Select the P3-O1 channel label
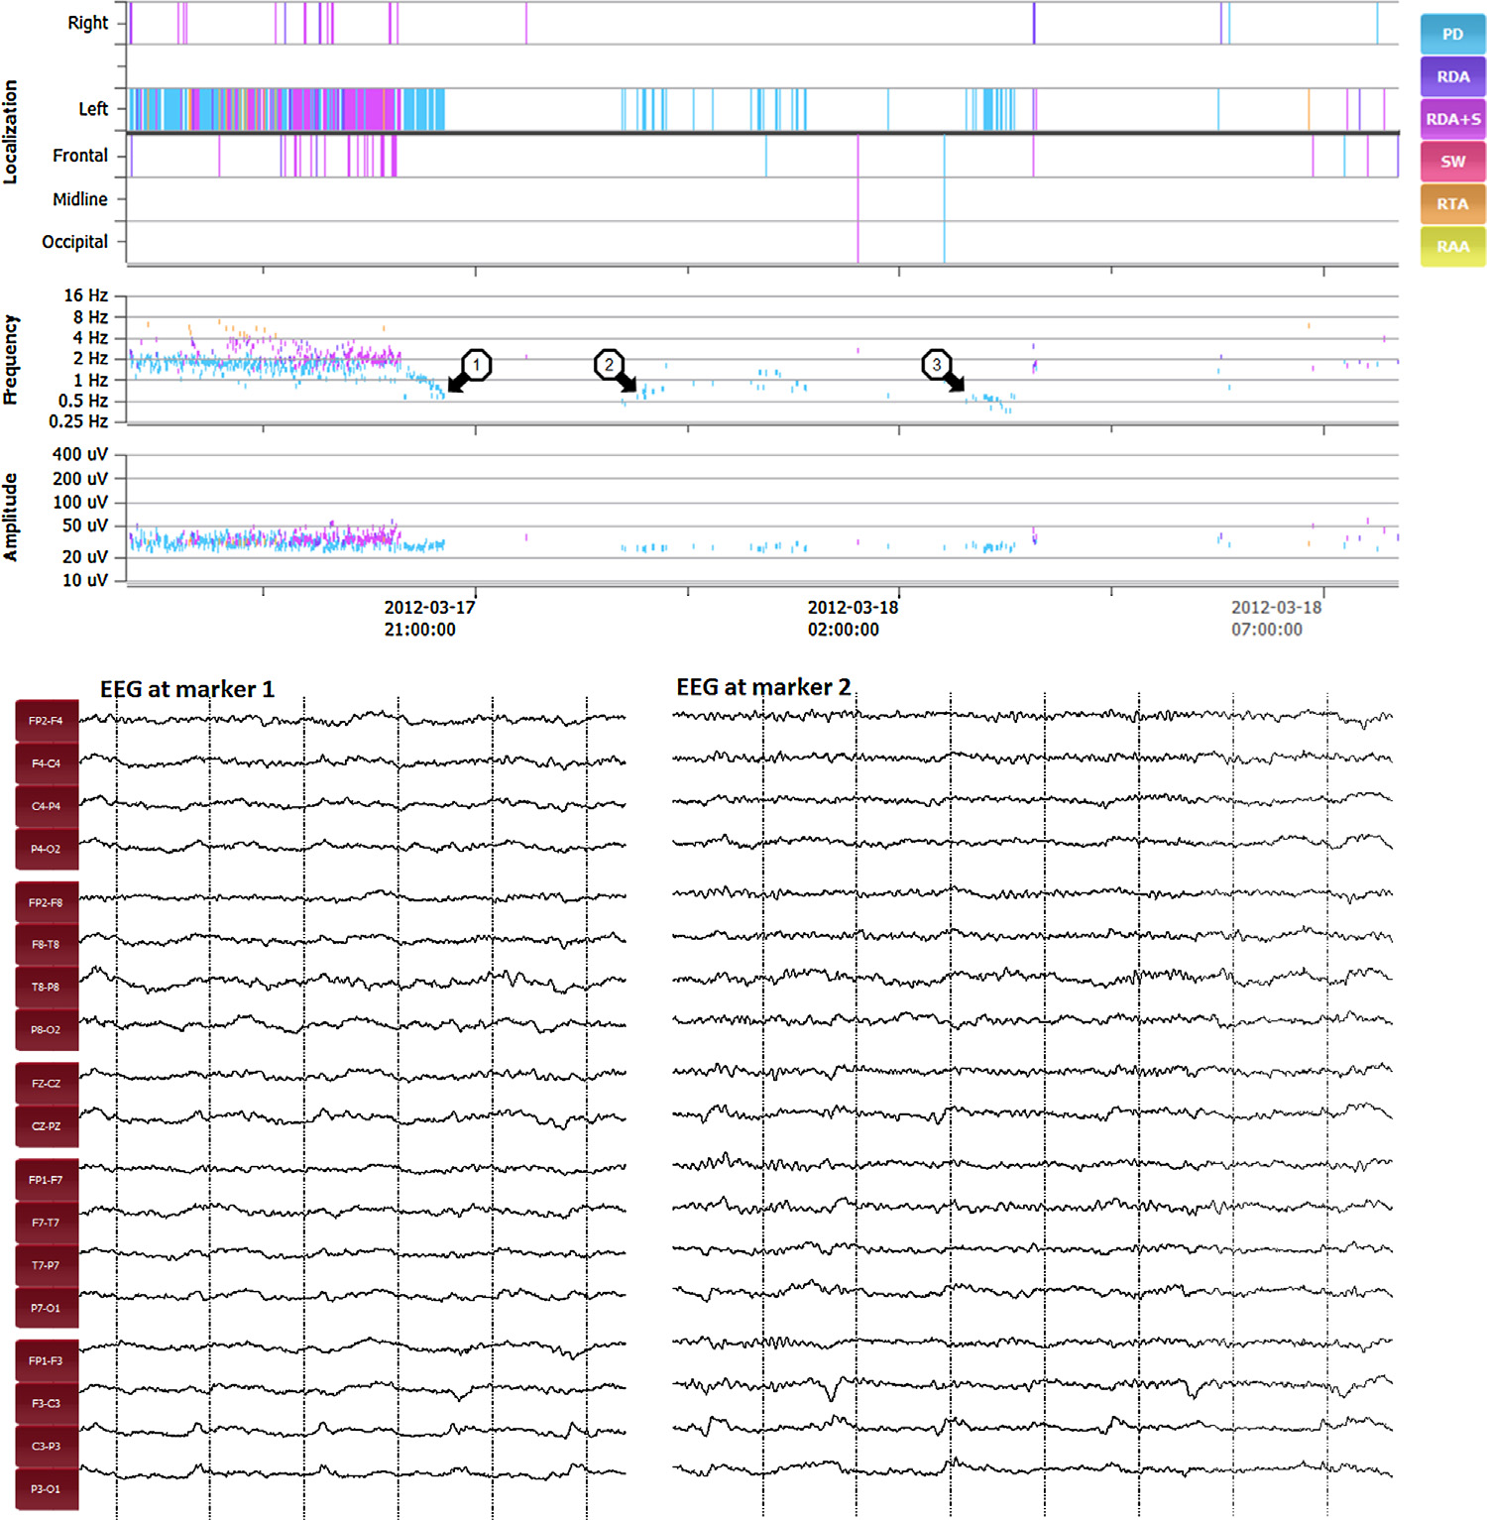 click(x=46, y=1488)
